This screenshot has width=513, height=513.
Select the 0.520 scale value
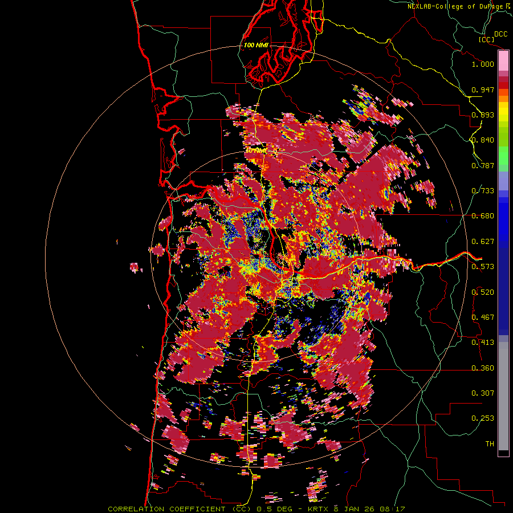483,292
